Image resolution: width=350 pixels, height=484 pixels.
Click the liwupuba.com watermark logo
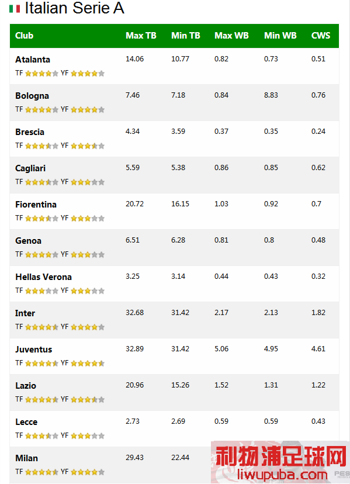[x=280, y=462]
